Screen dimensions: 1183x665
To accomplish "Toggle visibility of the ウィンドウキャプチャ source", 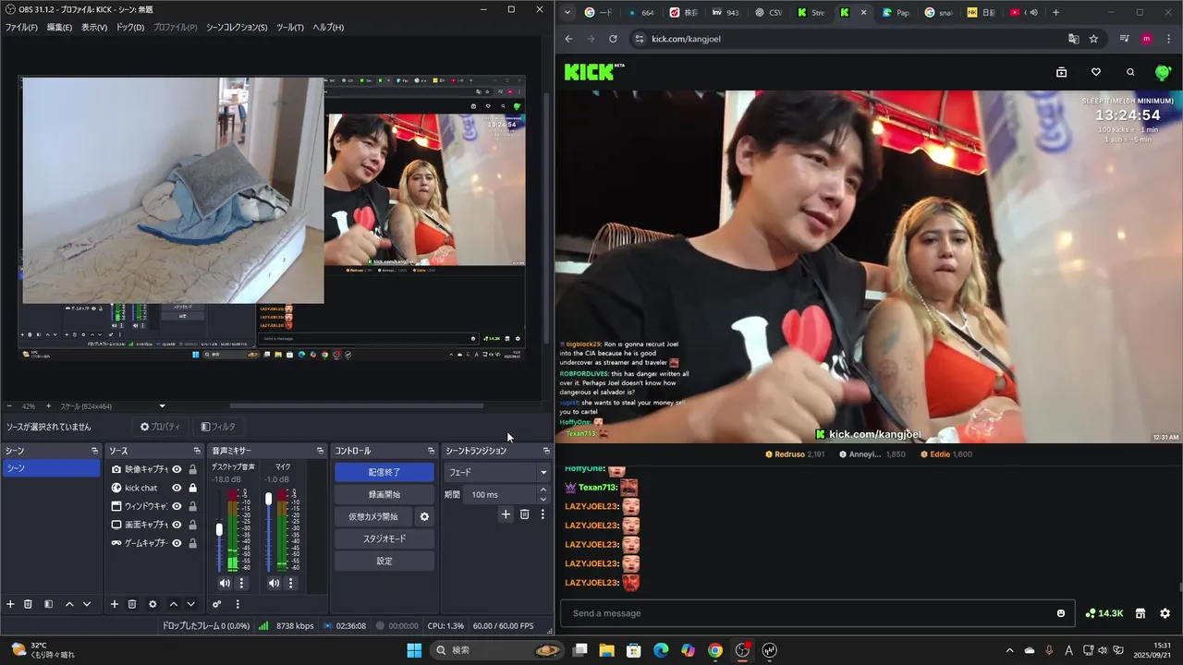I will [177, 506].
